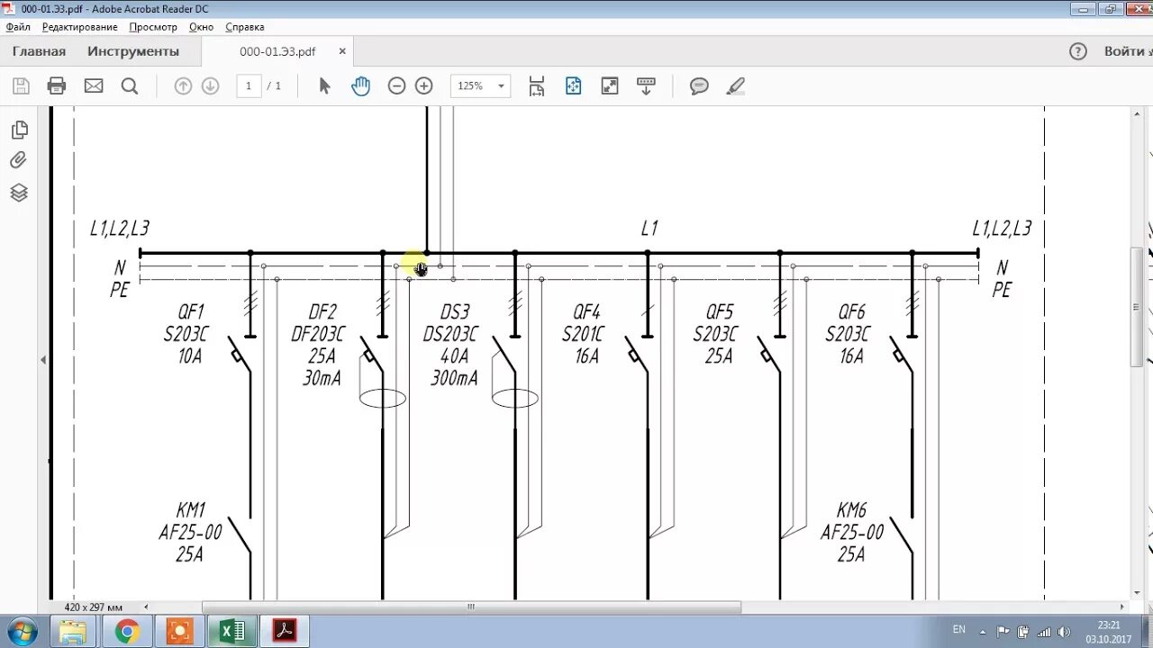Viewport: 1153px width, 648px height.
Task: Go to next page arrow
Action: [x=210, y=86]
